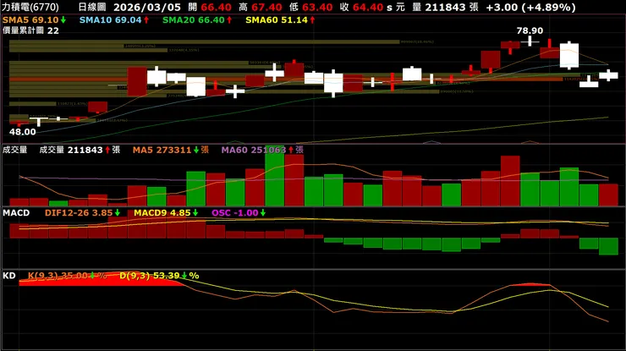Click the green down arrow beside OSC -1.00
The height and width of the screenshot is (351, 626).
pos(263,213)
